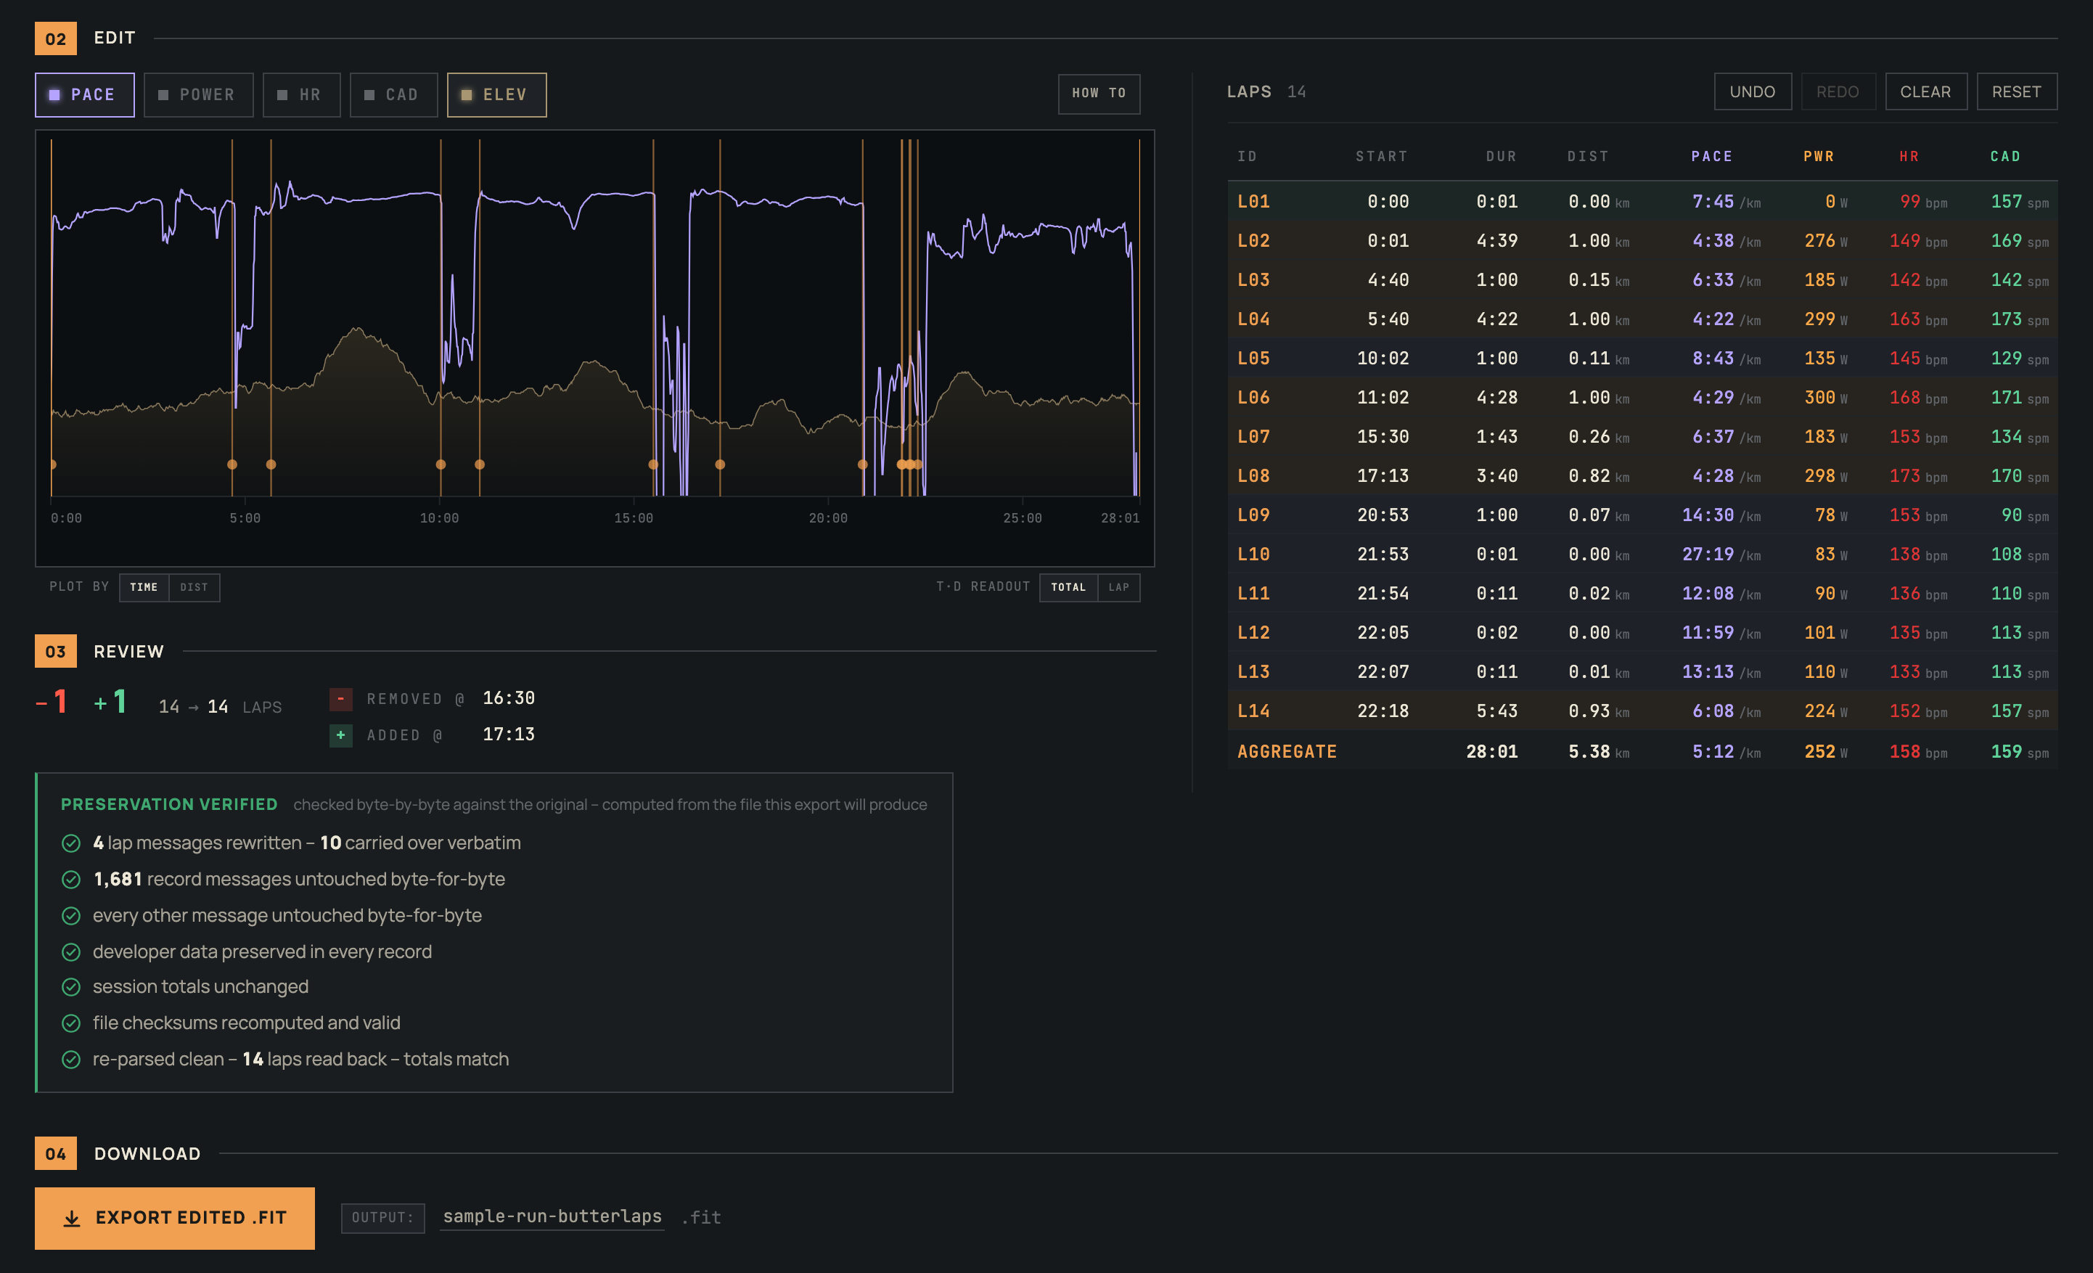
Task: Click checkmark beside lap messages rewritten
Action: click(x=71, y=843)
